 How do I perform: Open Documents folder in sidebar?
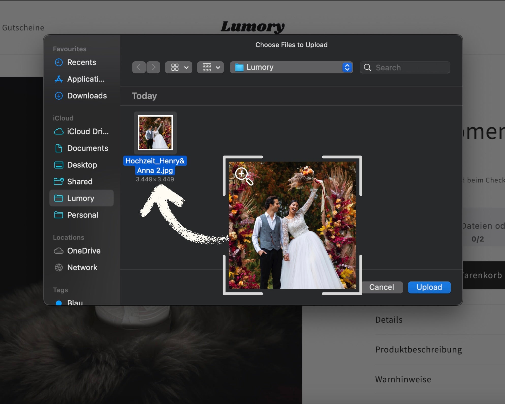click(87, 148)
